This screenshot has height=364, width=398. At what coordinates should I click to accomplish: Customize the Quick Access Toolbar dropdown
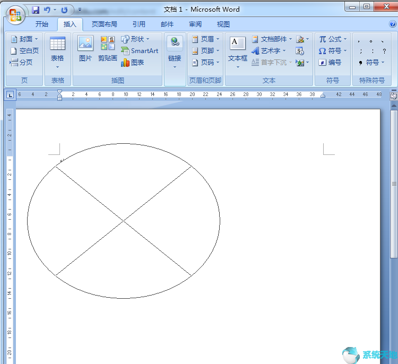[x=80, y=10]
